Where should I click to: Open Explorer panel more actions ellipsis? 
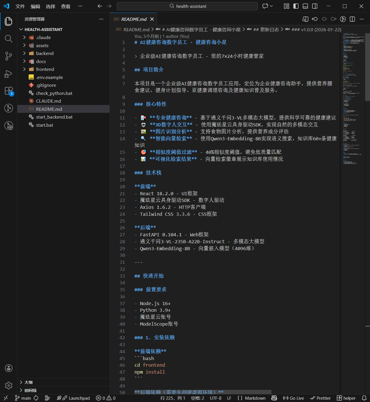coord(101,19)
